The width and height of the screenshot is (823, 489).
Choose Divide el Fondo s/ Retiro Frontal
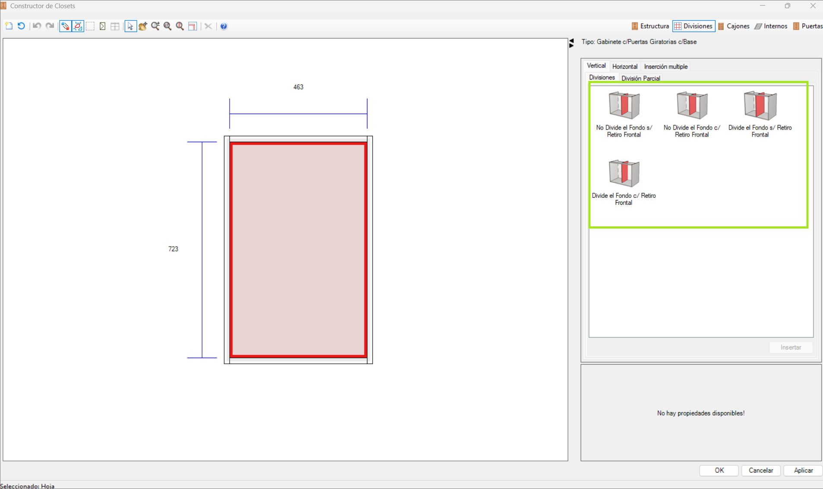click(x=760, y=114)
